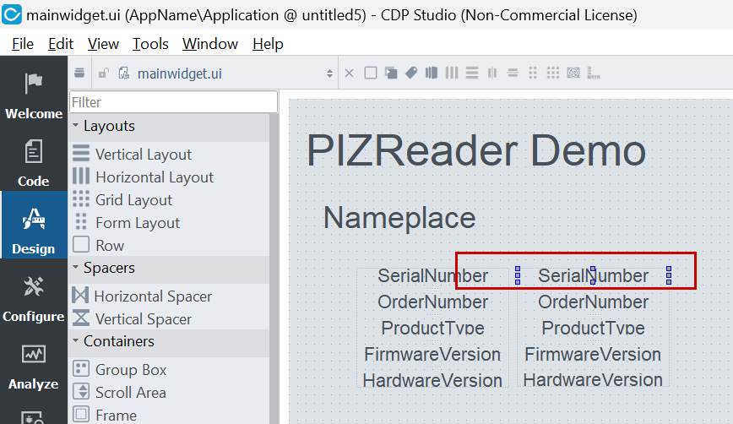Select the Edit Signals/Slots tool
The height and width of the screenshot is (424, 733).
[x=391, y=73]
